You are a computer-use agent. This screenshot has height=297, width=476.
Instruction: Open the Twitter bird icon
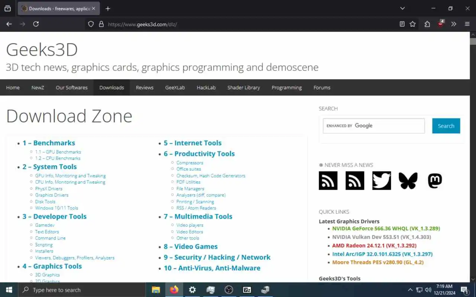click(382, 181)
